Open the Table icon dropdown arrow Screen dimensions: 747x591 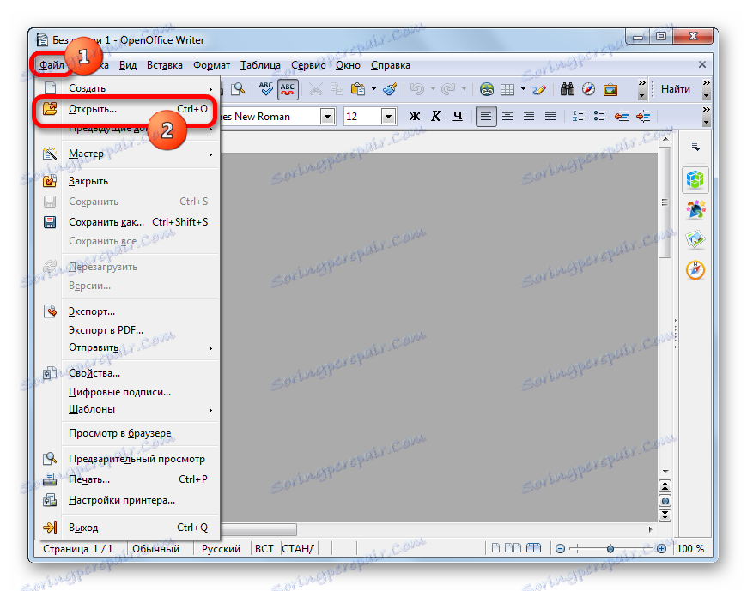[523, 89]
